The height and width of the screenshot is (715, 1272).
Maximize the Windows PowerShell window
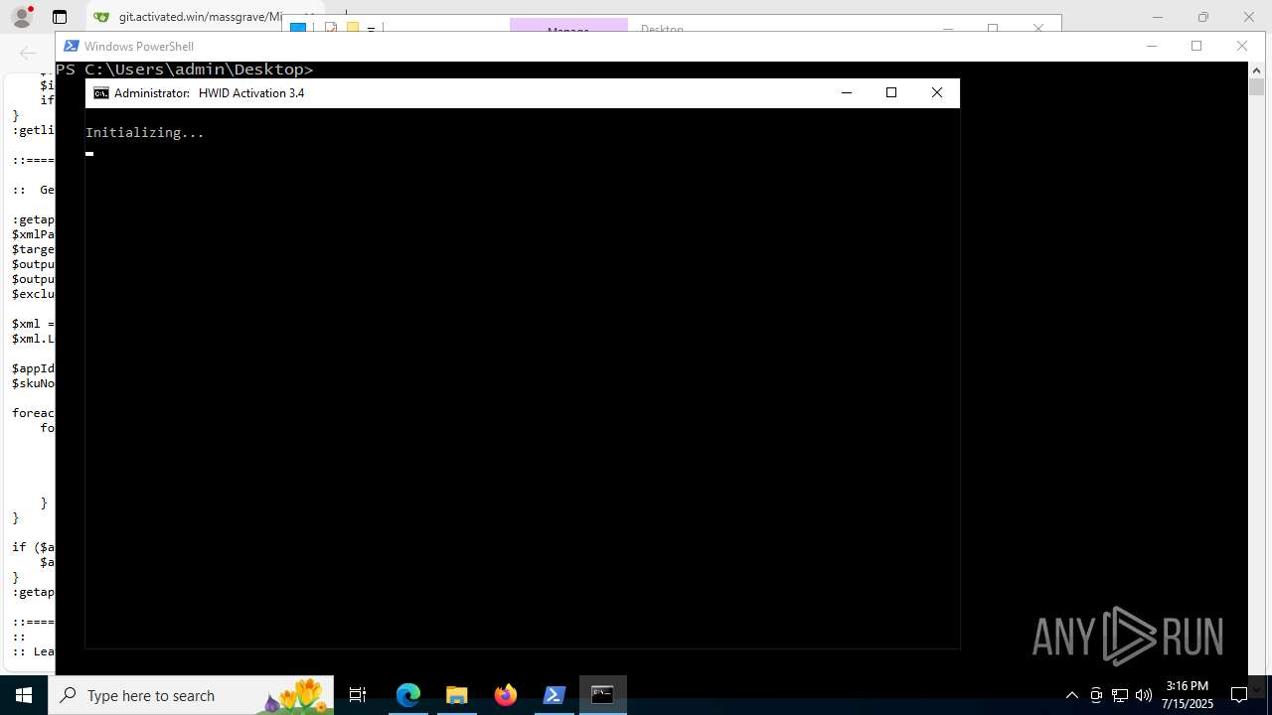click(1196, 46)
